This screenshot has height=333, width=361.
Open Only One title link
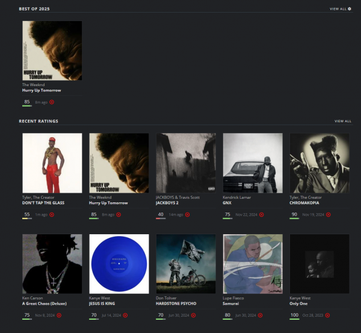coord(298,303)
